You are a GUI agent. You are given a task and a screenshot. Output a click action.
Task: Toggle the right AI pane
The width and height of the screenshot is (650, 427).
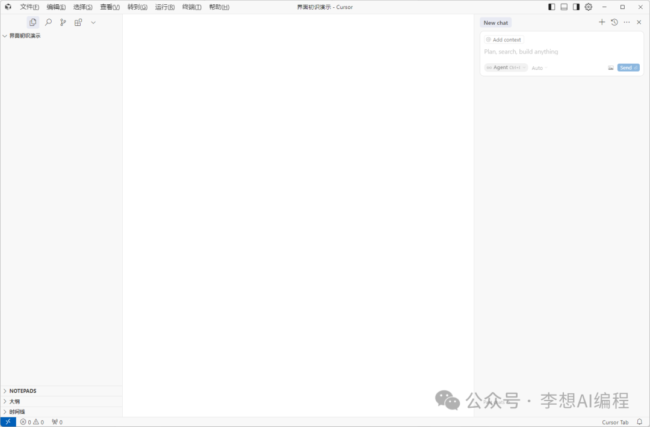(576, 7)
